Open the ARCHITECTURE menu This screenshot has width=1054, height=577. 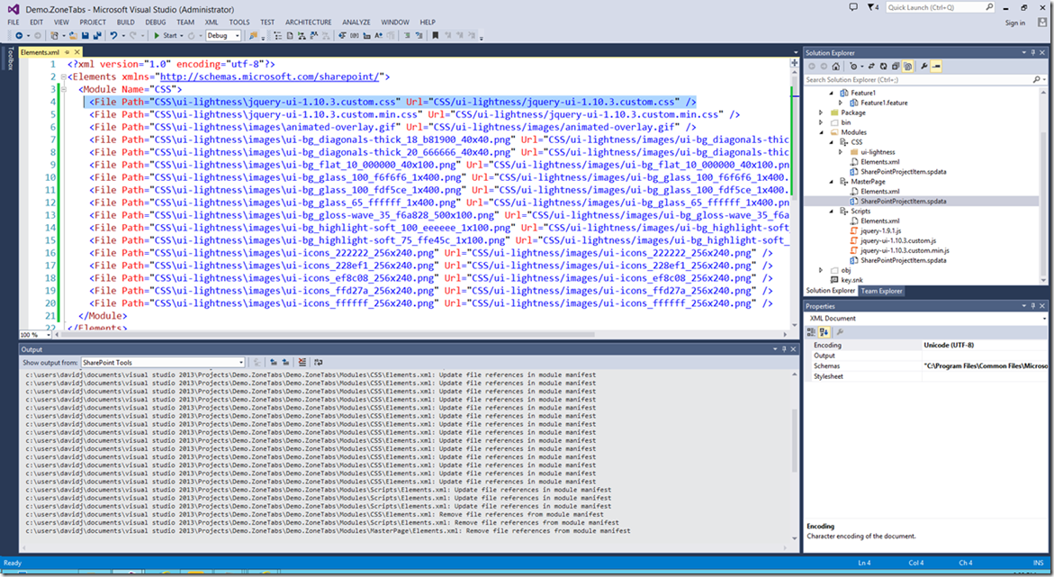tap(309, 23)
